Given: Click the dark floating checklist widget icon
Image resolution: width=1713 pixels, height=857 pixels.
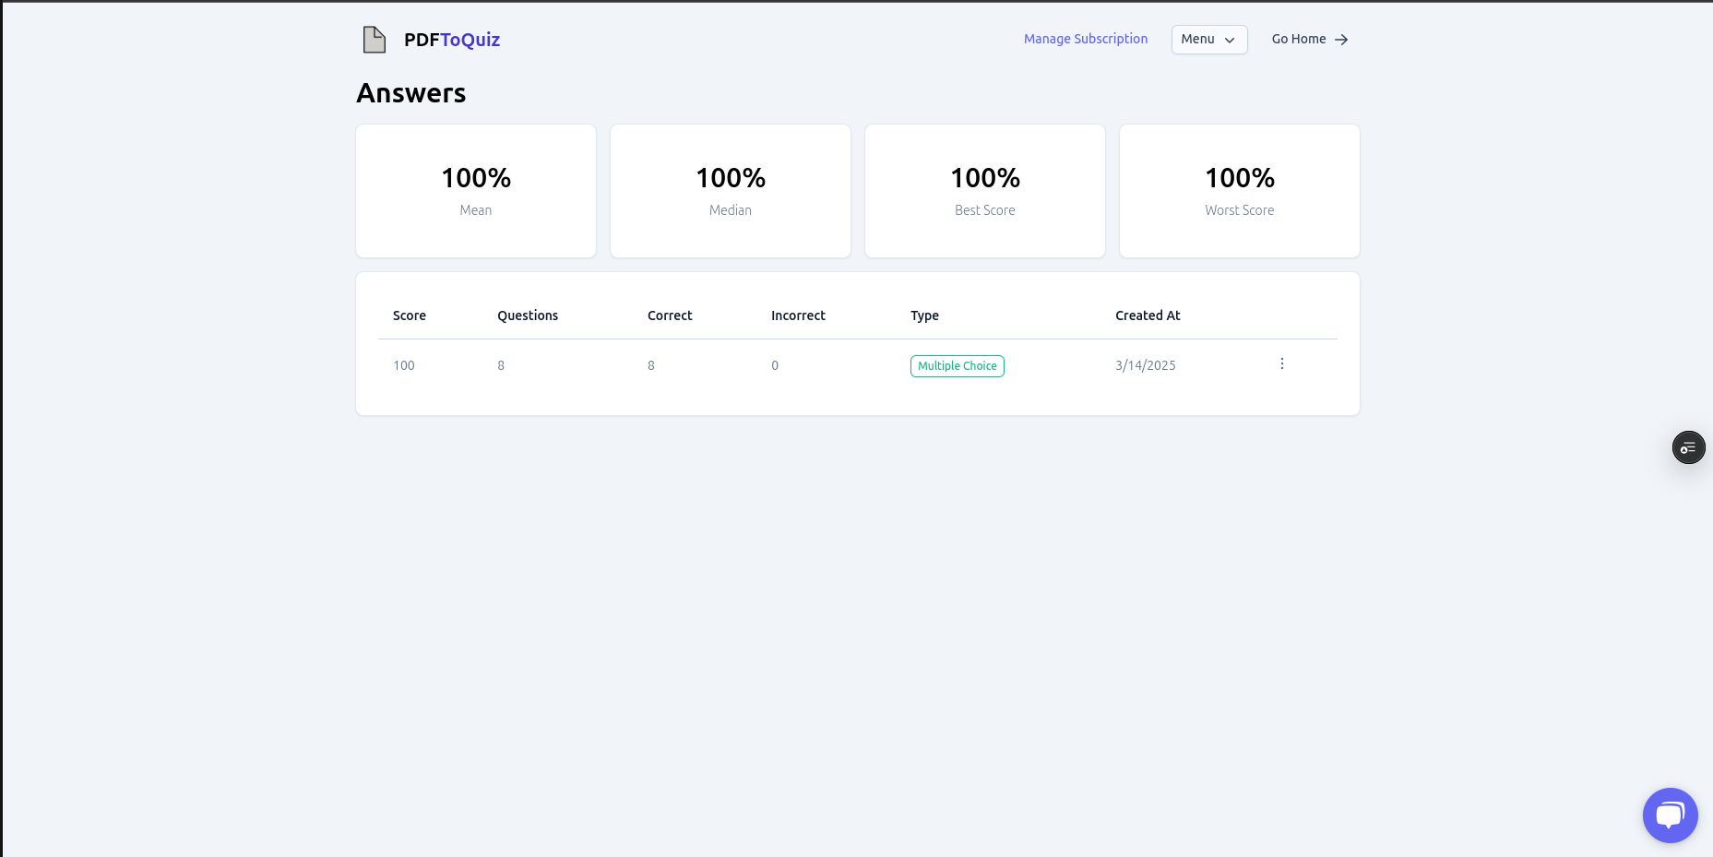Looking at the screenshot, I should click(x=1688, y=447).
